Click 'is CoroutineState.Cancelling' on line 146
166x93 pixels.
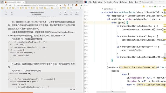pyautogui.click(x=134, y=36)
